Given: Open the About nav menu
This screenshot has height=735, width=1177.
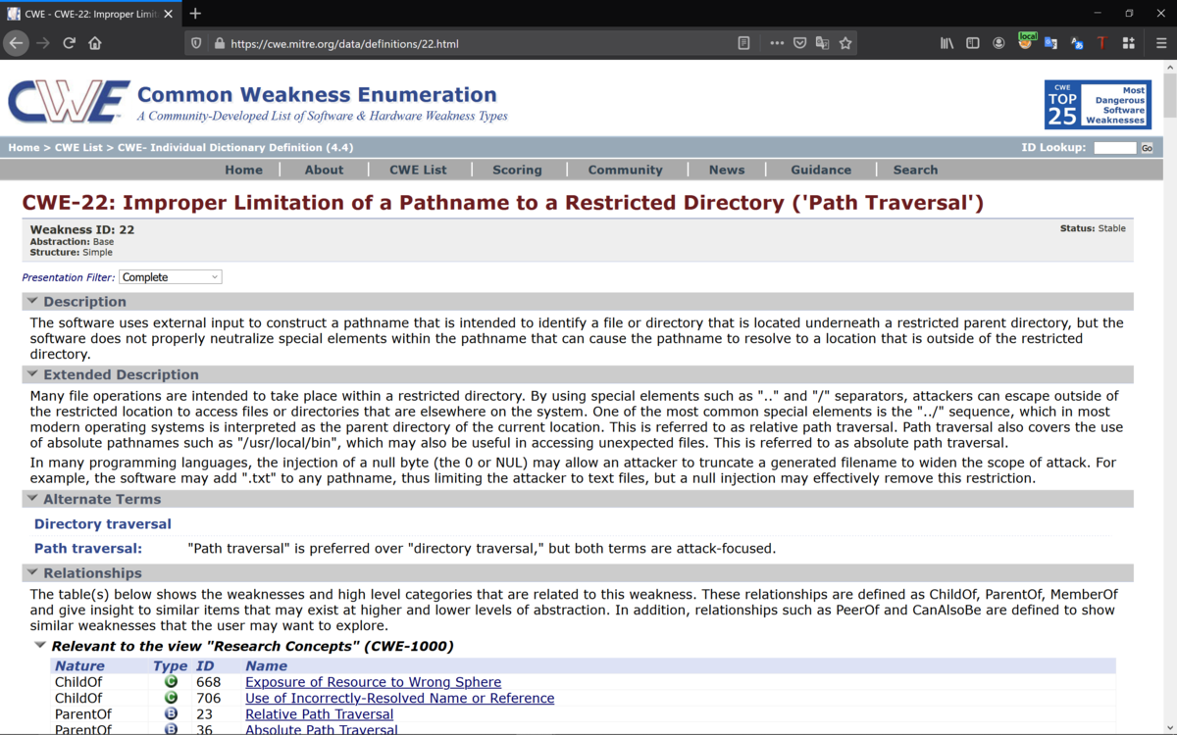Looking at the screenshot, I should point(324,170).
